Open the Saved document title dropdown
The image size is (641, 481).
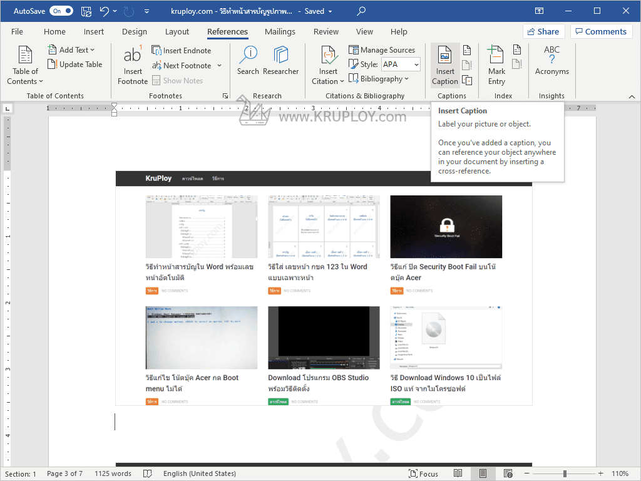[x=330, y=11]
